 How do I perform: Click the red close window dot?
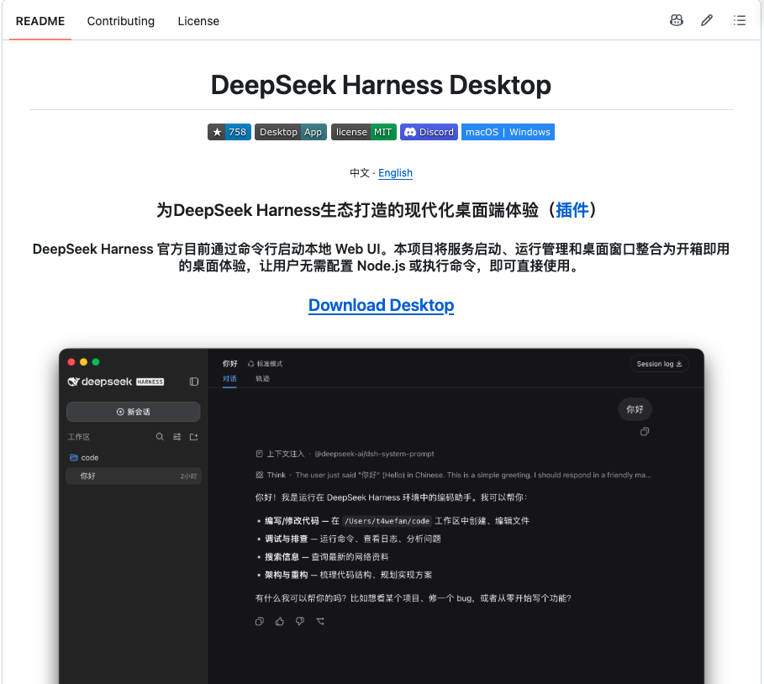coord(71,362)
